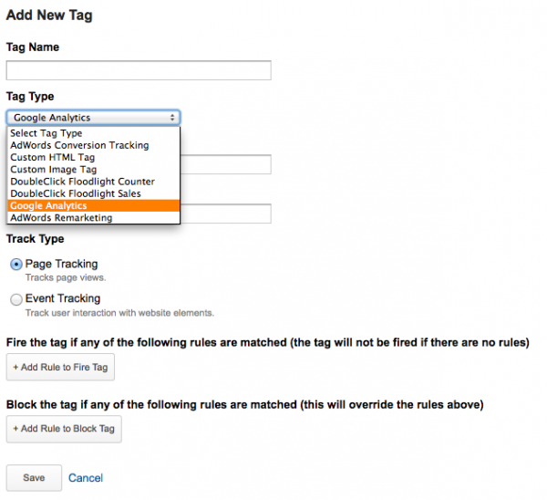Cancel adding the new tag
Viewport: 547px width, 500px height.
pyautogui.click(x=86, y=478)
